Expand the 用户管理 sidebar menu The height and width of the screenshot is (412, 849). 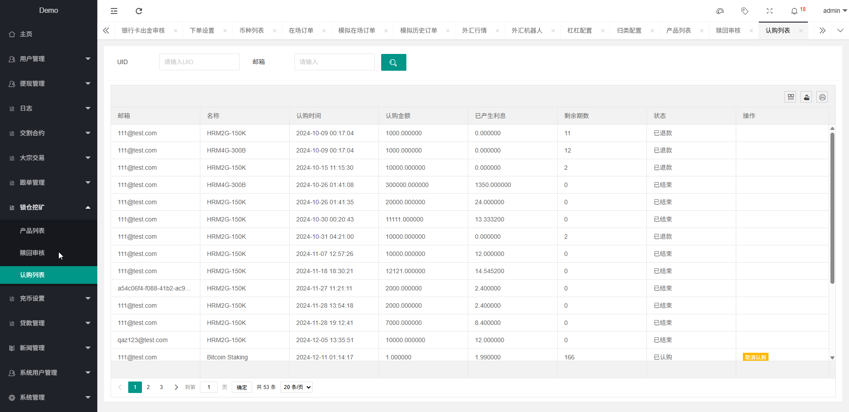tap(49, 59)
